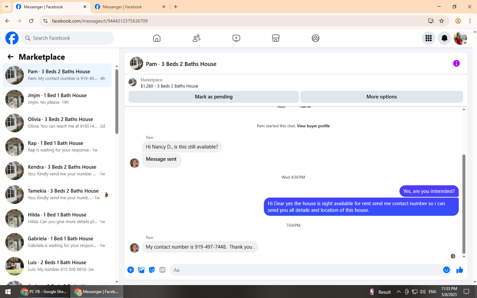The width and height of the screenshot is (477, 298).
Task: Open chat with Jmjm 1 Bed 1 Bath
Action: [x=57, y=99]
